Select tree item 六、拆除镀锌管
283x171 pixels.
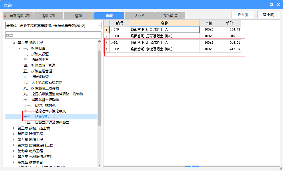[36, 77]
